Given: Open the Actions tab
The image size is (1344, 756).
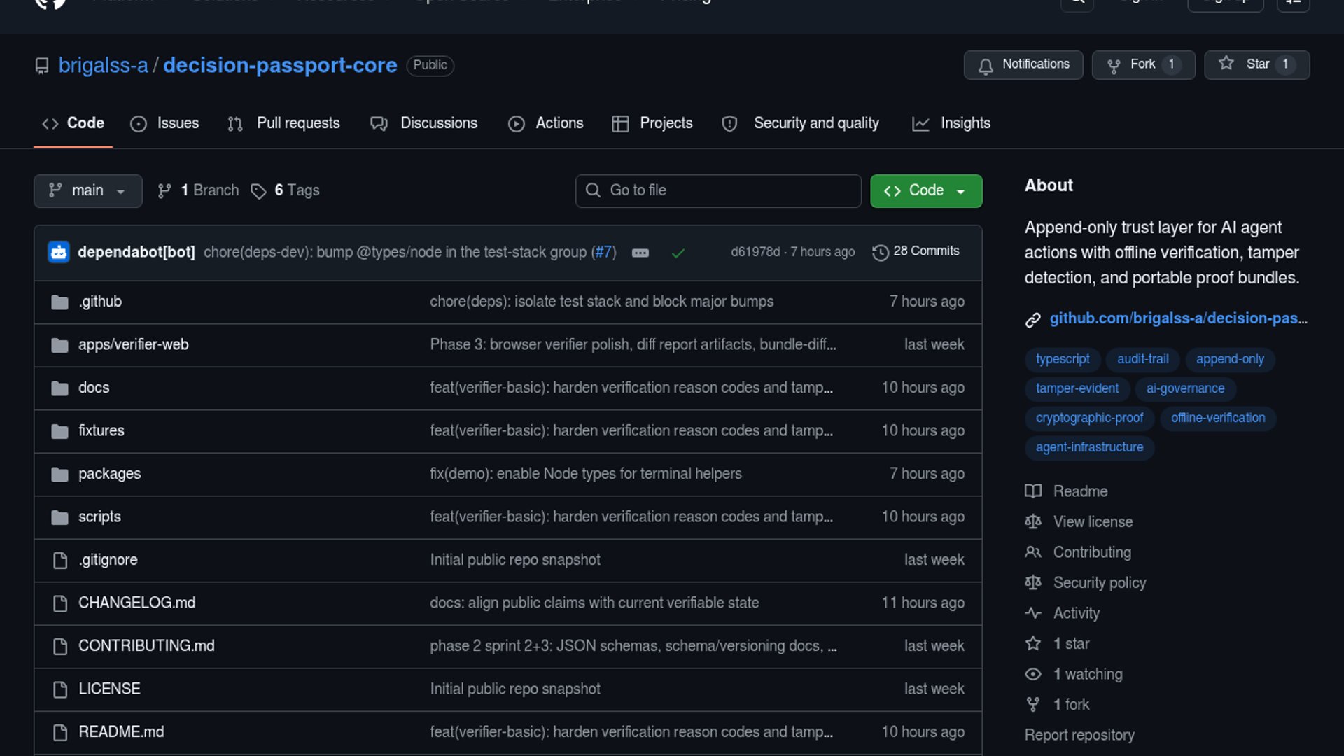Looking at the screenshot, I should click(x=546, y=123).
